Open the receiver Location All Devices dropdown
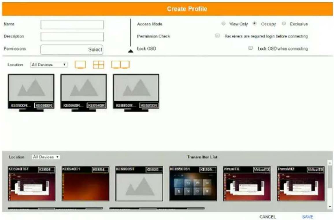Image resolution: width=334 pixels, height=220 pixels. pos(49,65)
